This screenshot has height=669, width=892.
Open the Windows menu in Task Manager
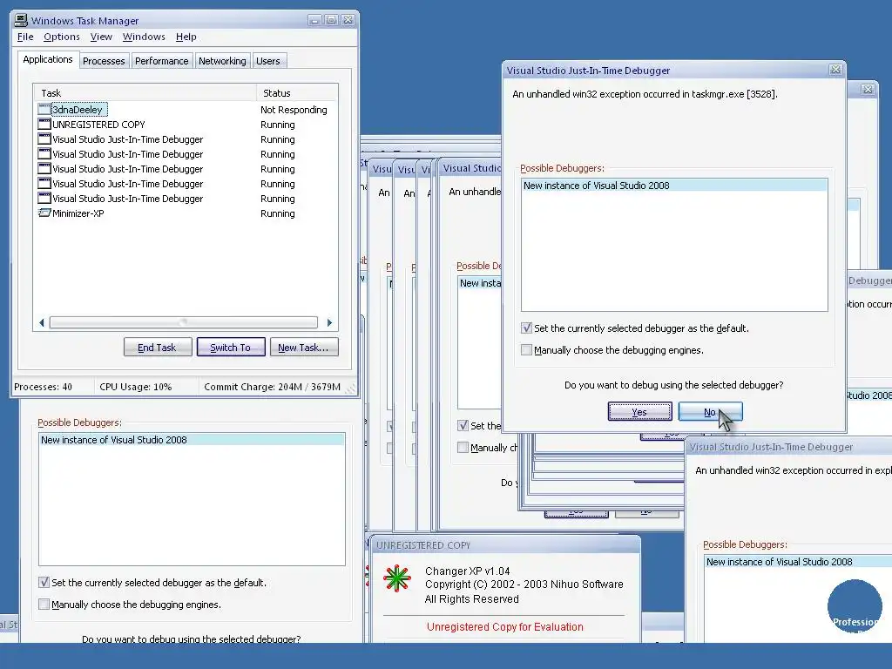(144, 37)
